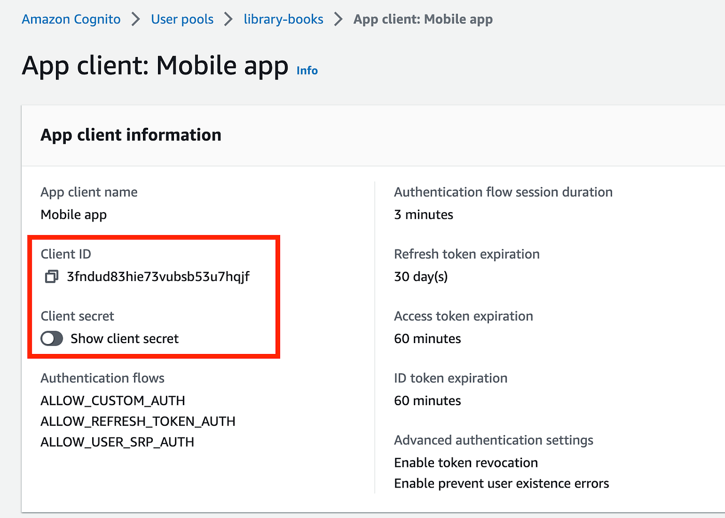This screenshot has width=725, height=518.
Task: Copy the Client ID with the copy icon
Action: coord(51,277)
